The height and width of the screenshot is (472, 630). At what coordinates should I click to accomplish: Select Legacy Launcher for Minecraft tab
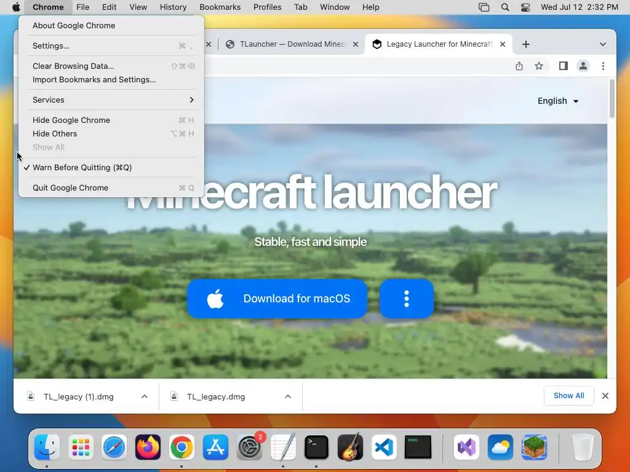tap(438, 44)
